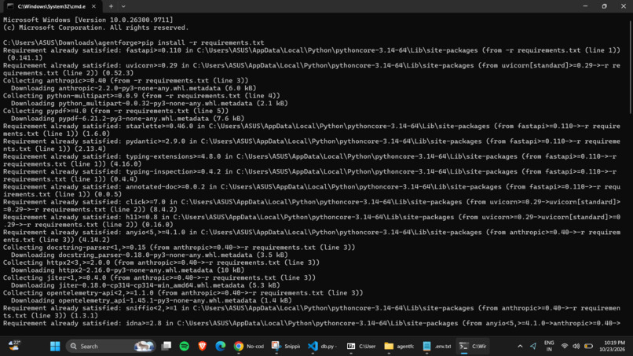Click 'Microsoft Windows [Version' header line
Screen dimensions: 633x356
point(88,20)
